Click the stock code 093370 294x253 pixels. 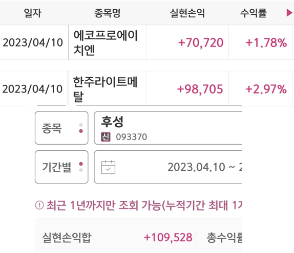(132, 137)
